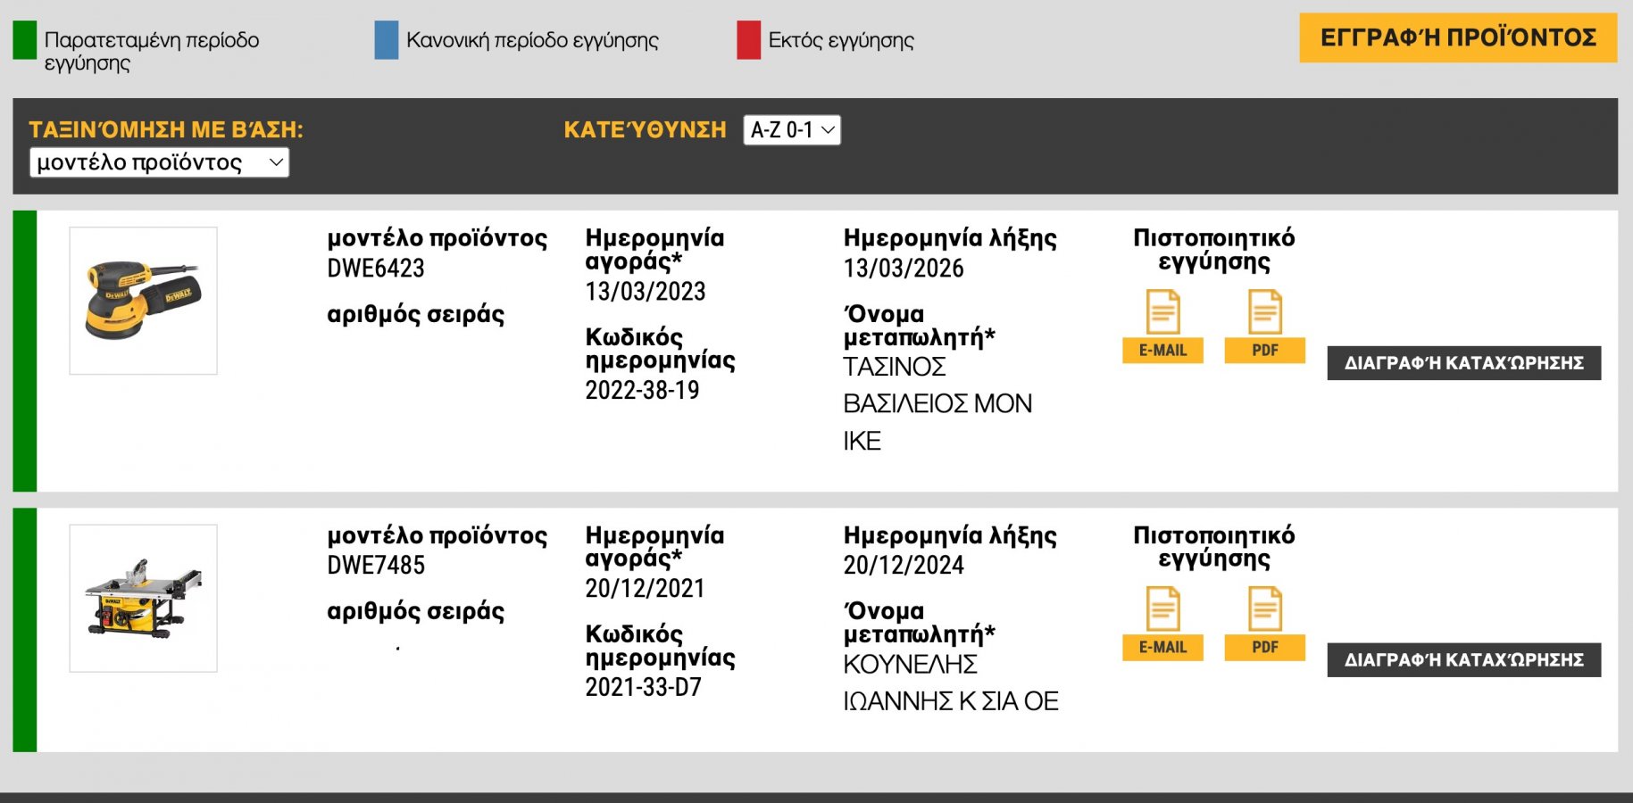1633x803 pixels.
Task: Open the A-Z 0-1 direction dropdown
Action: pyautogui.click(x=792, y=130)
